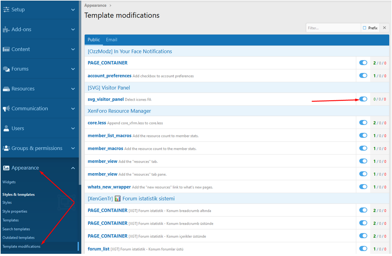Click the Filter text input field

(333, 28)
